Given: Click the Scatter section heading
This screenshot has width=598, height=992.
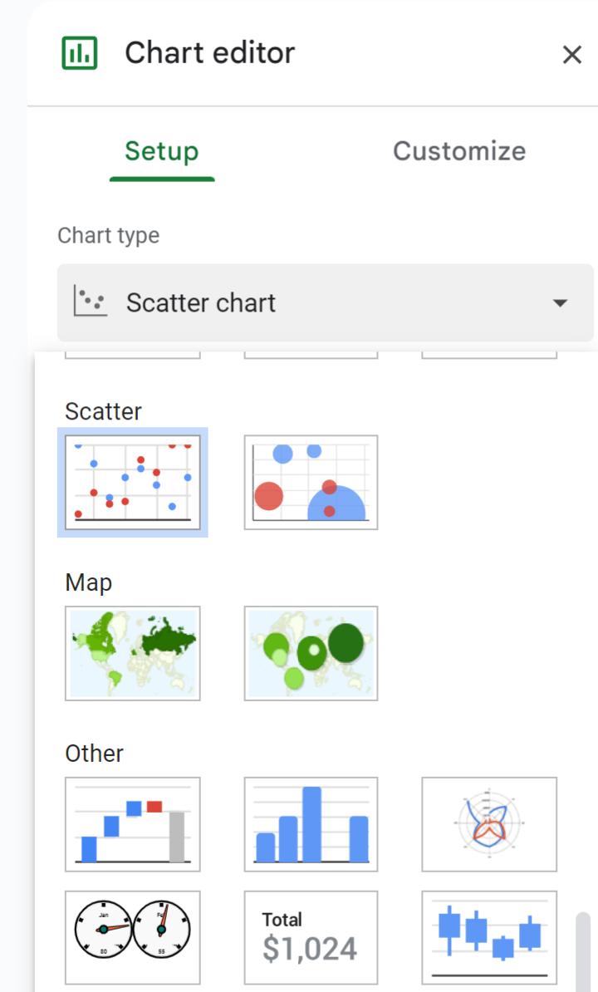Looking at the screenshot, I should pyautogui.click(x=103, y=411).
